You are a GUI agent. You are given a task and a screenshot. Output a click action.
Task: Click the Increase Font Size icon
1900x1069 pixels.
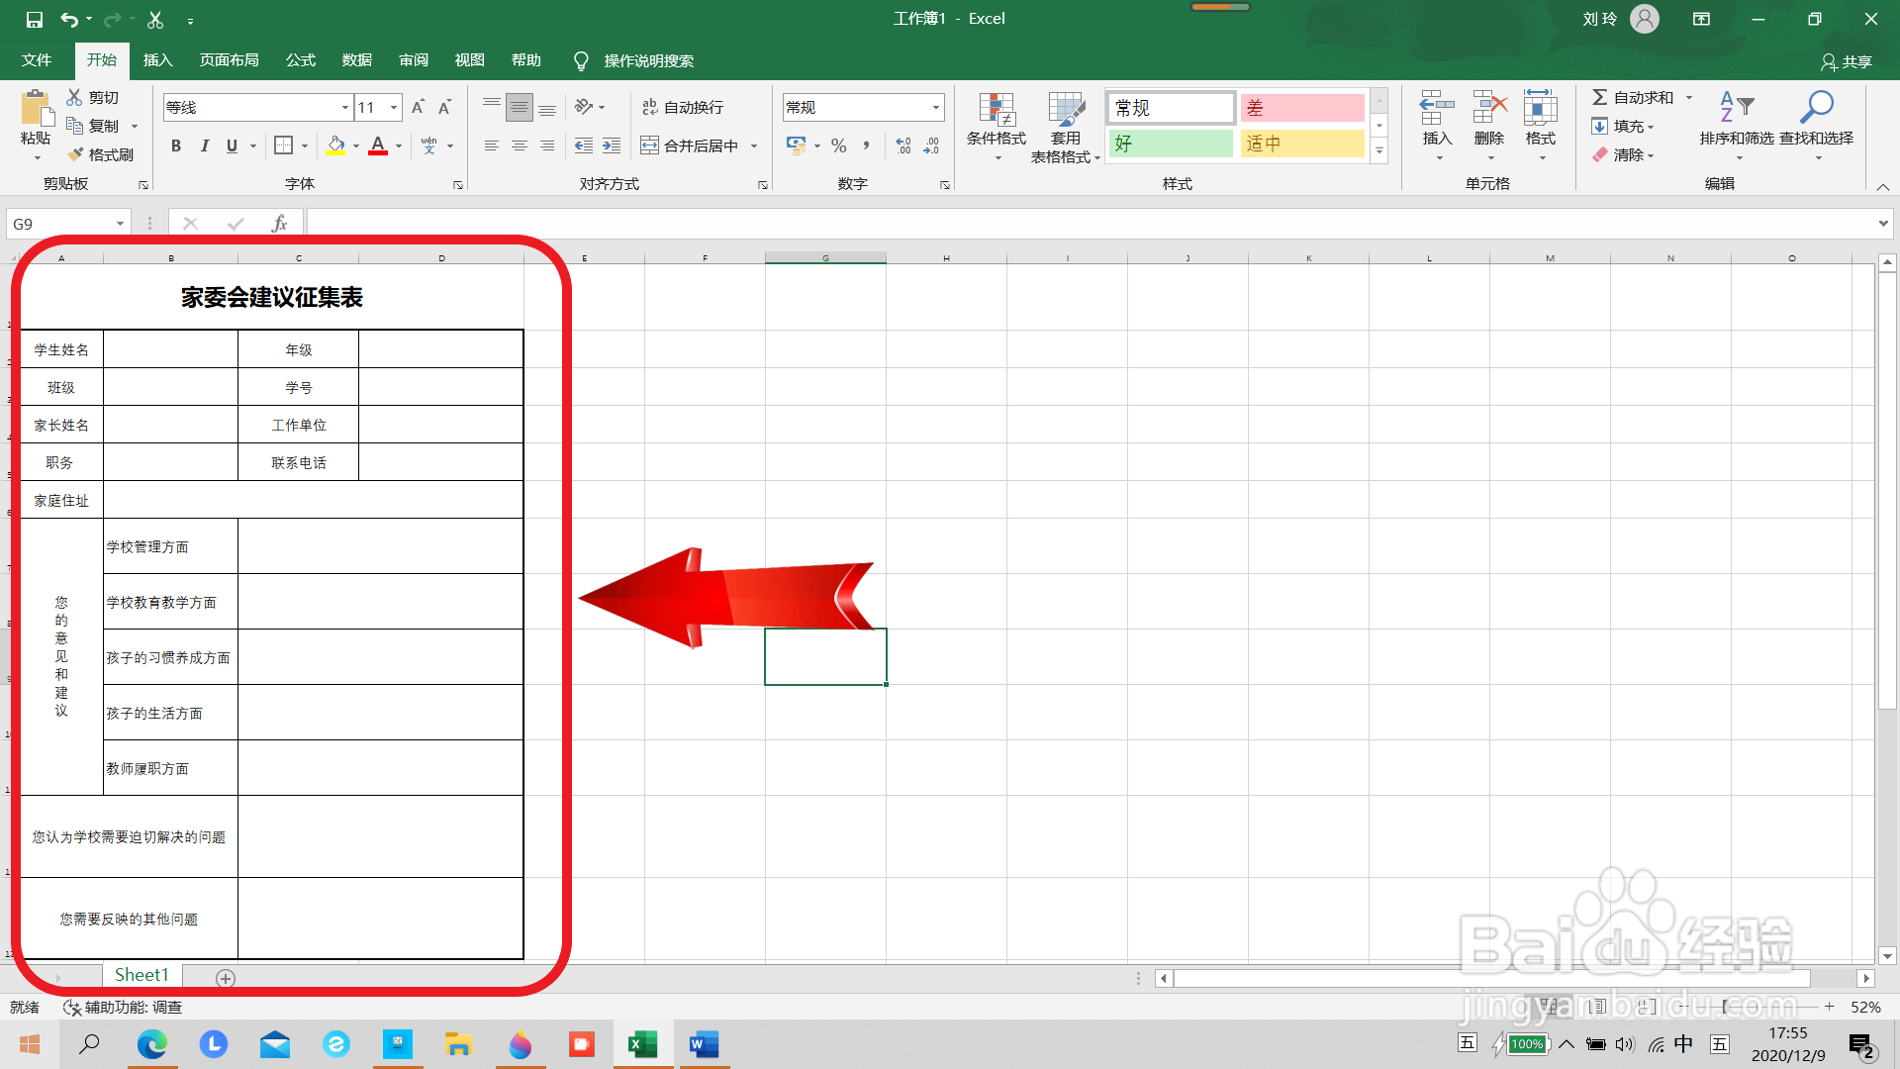coord(418,107)
